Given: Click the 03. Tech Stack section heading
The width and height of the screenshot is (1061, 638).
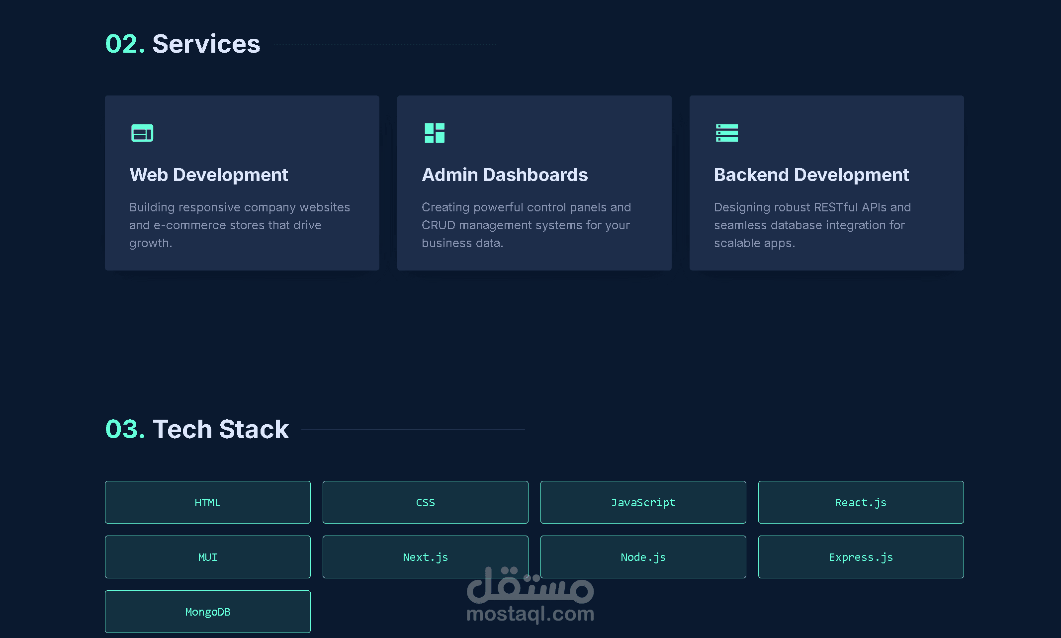Looking at the screenshot, I should click(197, 429).
